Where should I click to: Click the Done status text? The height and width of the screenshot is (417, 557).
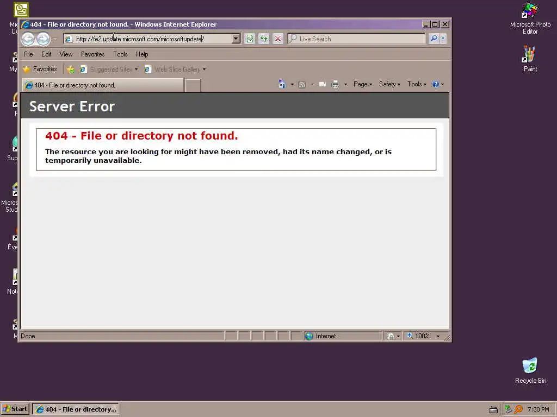(28, 336)
